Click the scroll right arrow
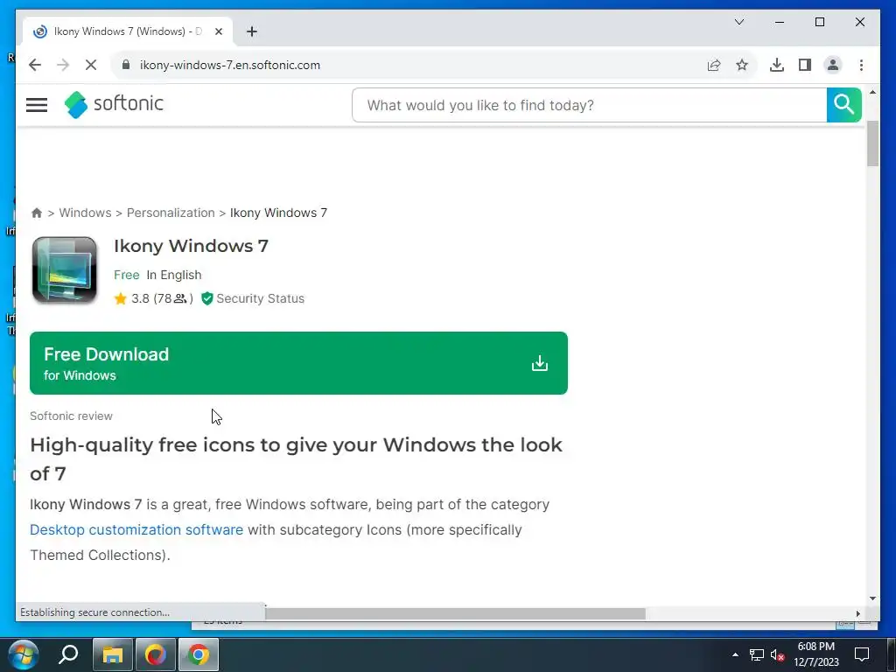 (x=857, y=613)
